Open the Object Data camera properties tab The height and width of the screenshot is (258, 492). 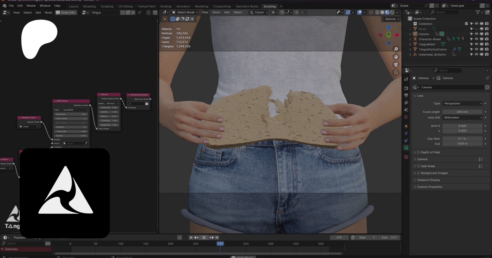pyautogui.click(x=406, y=148)
